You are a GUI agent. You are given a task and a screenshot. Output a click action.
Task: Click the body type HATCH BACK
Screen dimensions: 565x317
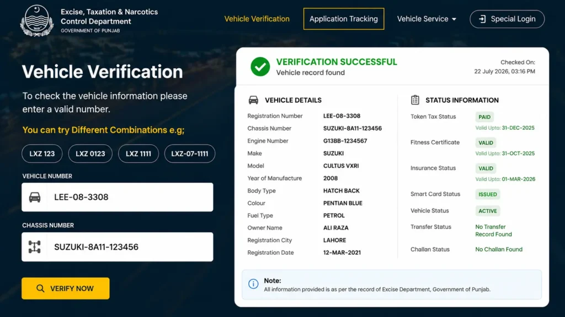[x=341, y=190]
